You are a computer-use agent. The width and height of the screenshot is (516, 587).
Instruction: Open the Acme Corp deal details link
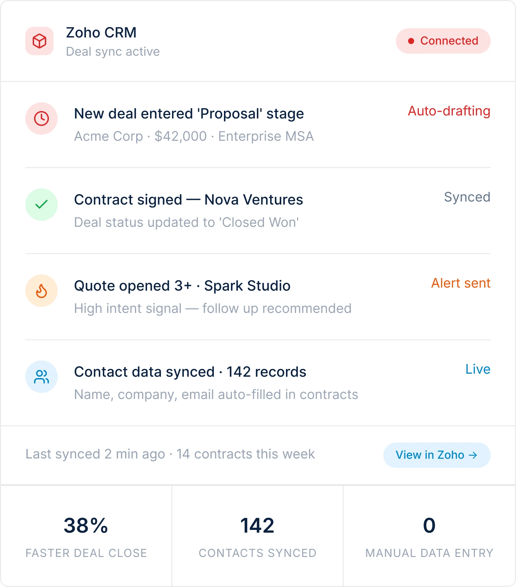194,136
